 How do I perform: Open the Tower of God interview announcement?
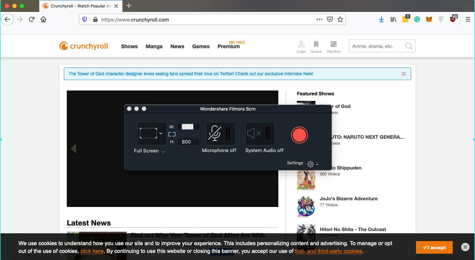191,74
